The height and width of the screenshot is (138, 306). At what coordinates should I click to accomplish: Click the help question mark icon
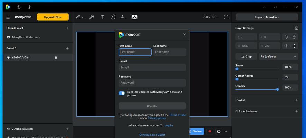[19, 7]
